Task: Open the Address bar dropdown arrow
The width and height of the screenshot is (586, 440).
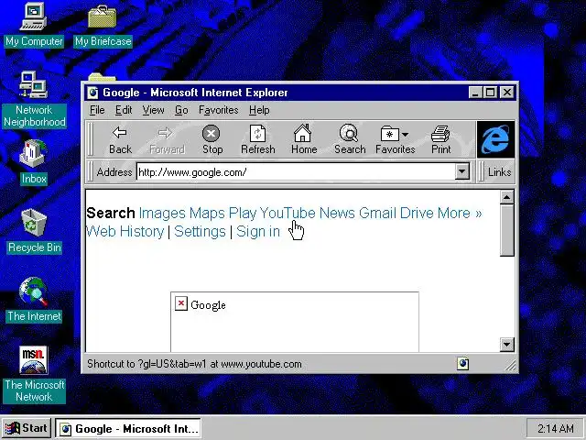Action: pos(461,171)
